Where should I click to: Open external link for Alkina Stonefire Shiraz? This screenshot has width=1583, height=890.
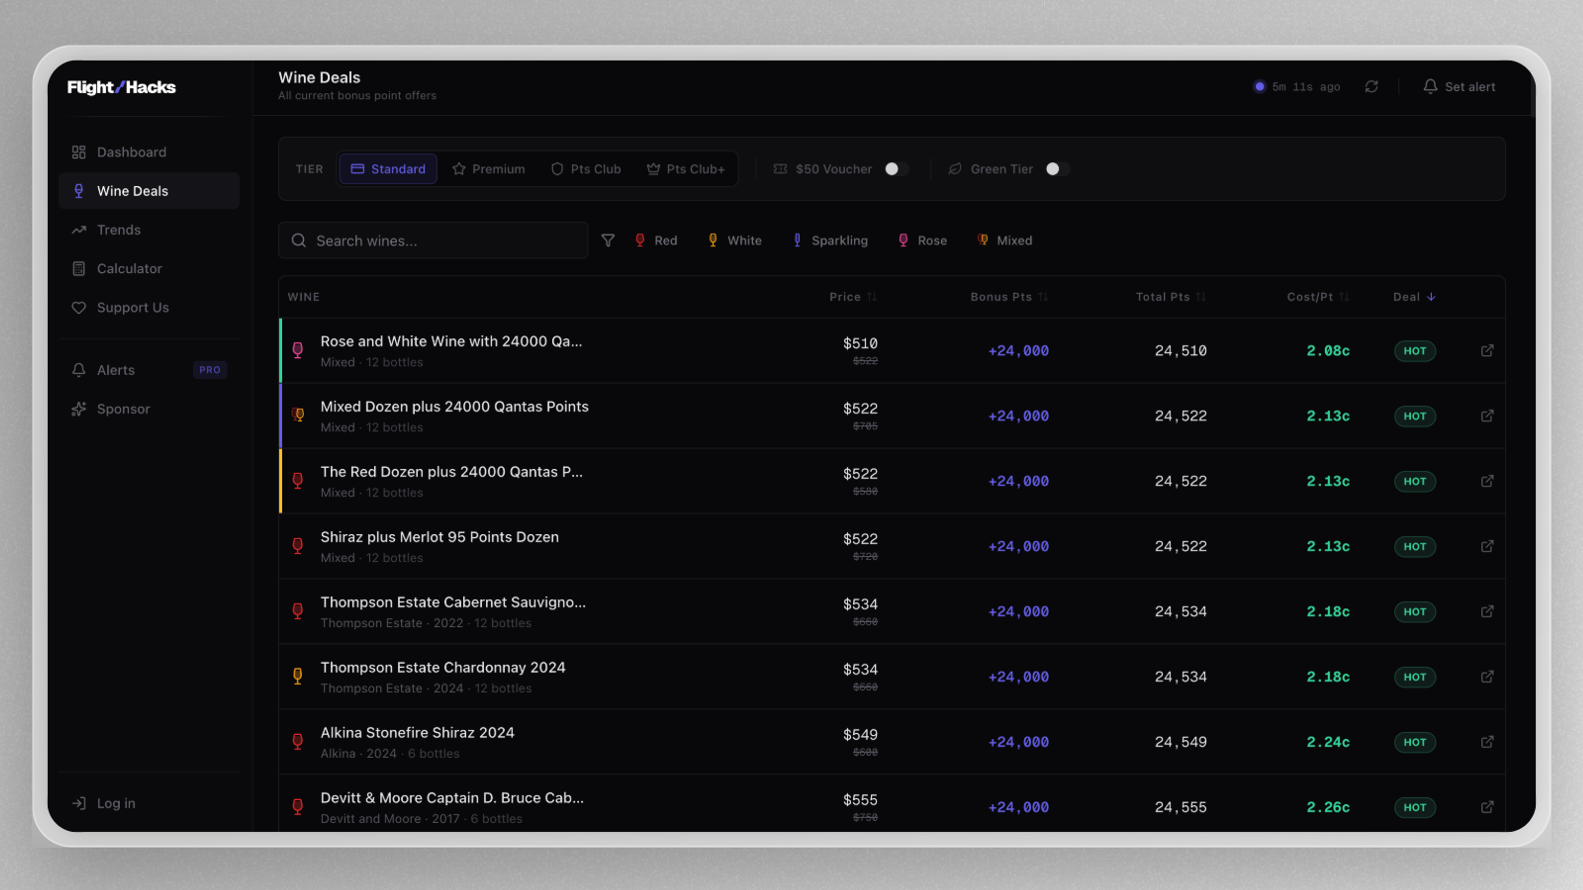[x=1487, y=741]
